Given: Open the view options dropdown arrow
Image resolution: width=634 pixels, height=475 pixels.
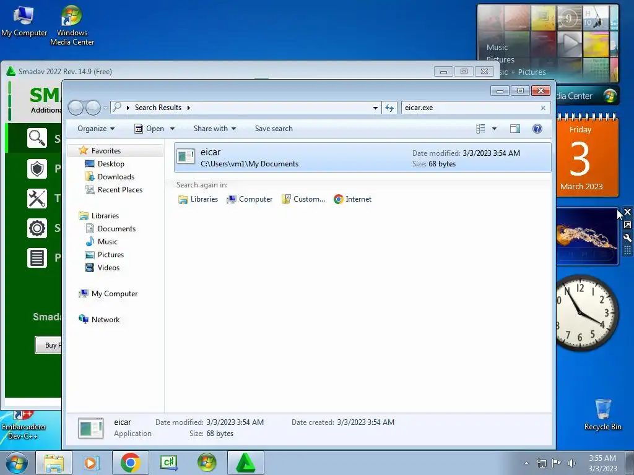Looking at the screenshot, I should click(494, 129).
